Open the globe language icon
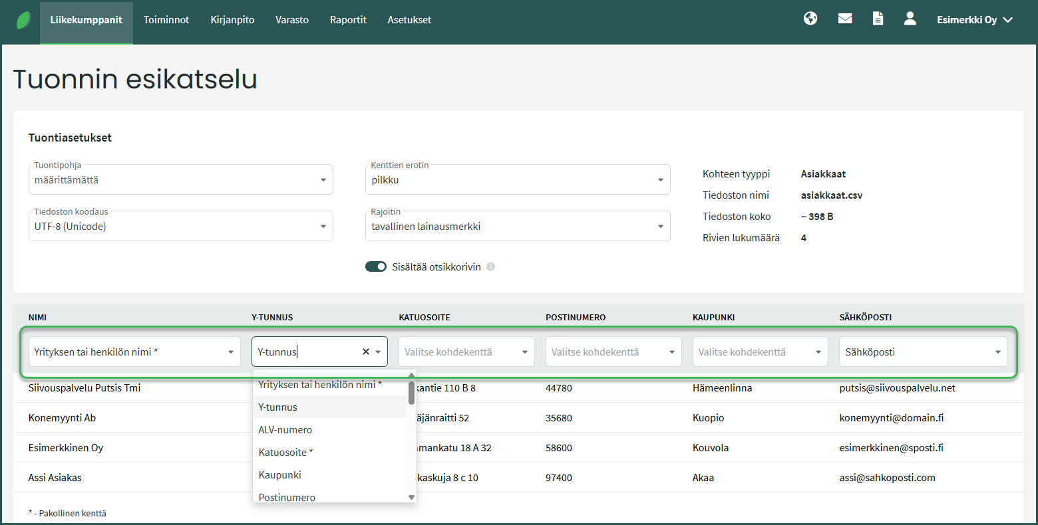Viewport: 1038px width, 525px height. (810, 19)
